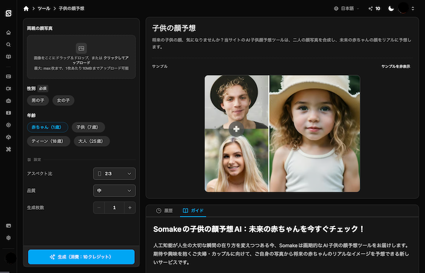Open the sidebar settings gear icon

pos(8,238)
